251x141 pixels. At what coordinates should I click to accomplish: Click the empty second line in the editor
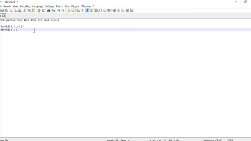point(125,23)
